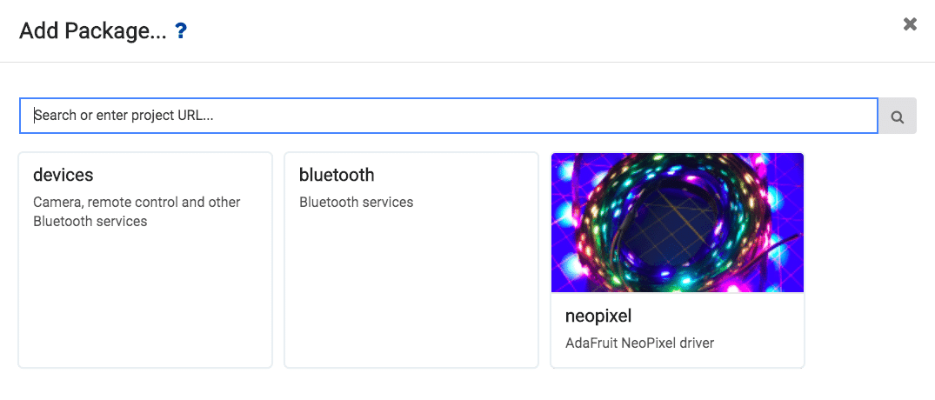The height and width of the screenshot is (400, 935).
Task: Click the 'bluetooth' card title
Action: pyautogui.click(x=337, y=175)
